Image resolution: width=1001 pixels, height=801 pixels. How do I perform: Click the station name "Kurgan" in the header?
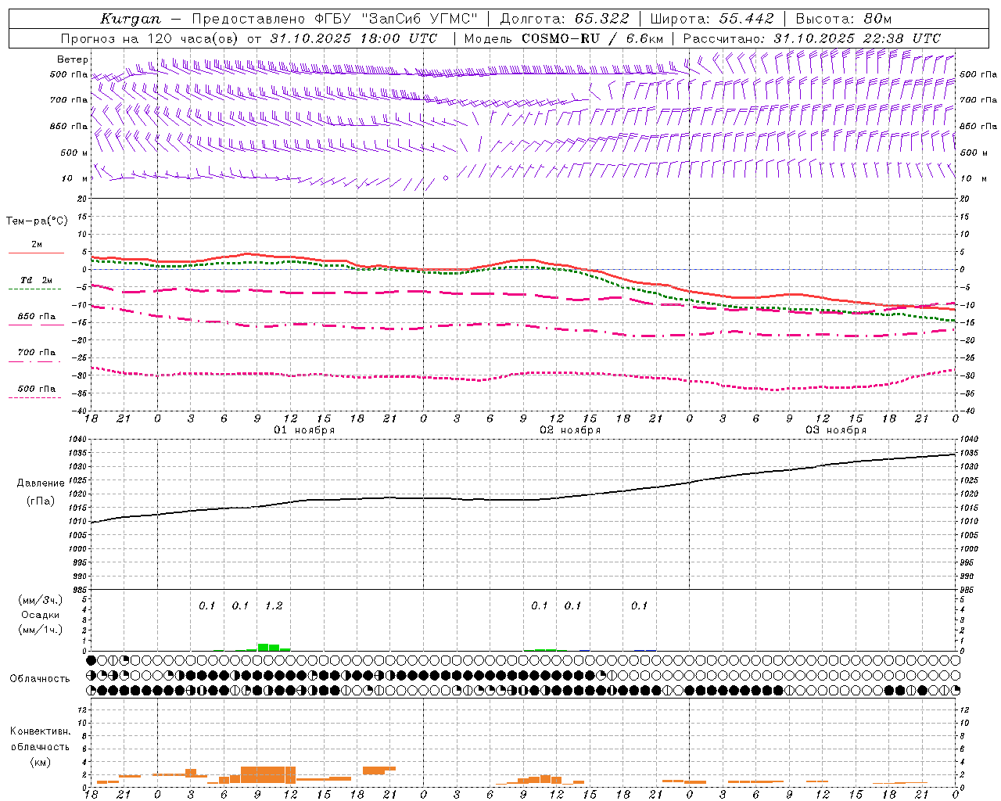coord(131,19)
